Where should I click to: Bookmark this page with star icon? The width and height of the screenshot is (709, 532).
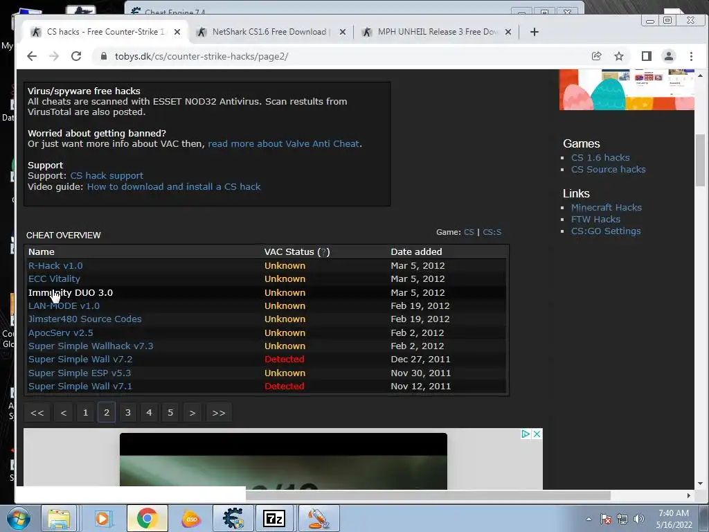tap(619, 56)
